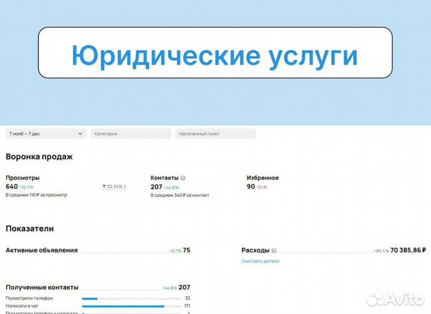Click the funnel icon beside 32,34%
Image resolution: width=431 pixels, height=314 pixels.
click(x=104, y=187)
